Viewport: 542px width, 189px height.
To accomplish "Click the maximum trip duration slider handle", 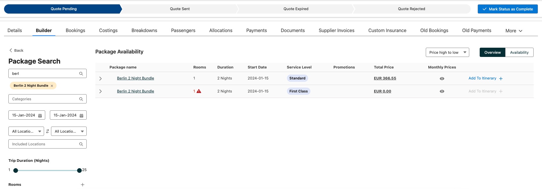I will point(79,171).
